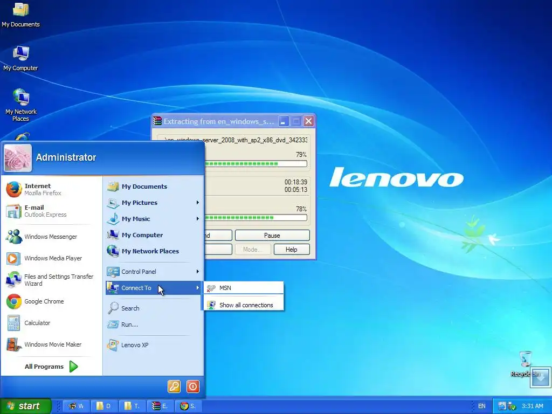The width and height of the screenshot is (552, 414).
Task: Switch to taskbar item labeled W
Action: point(76,406)
